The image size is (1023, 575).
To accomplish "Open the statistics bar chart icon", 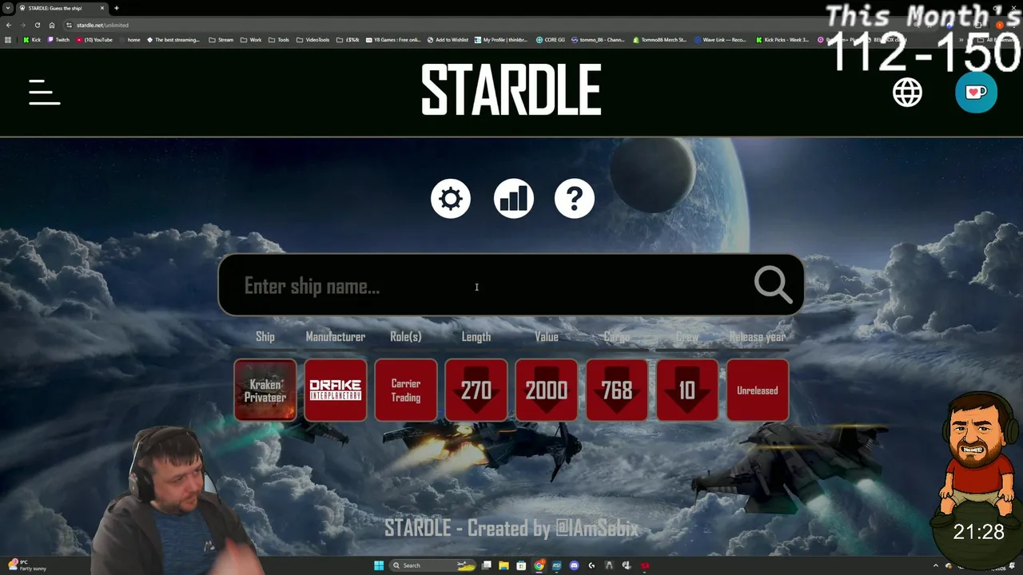I will coord(513,198).
